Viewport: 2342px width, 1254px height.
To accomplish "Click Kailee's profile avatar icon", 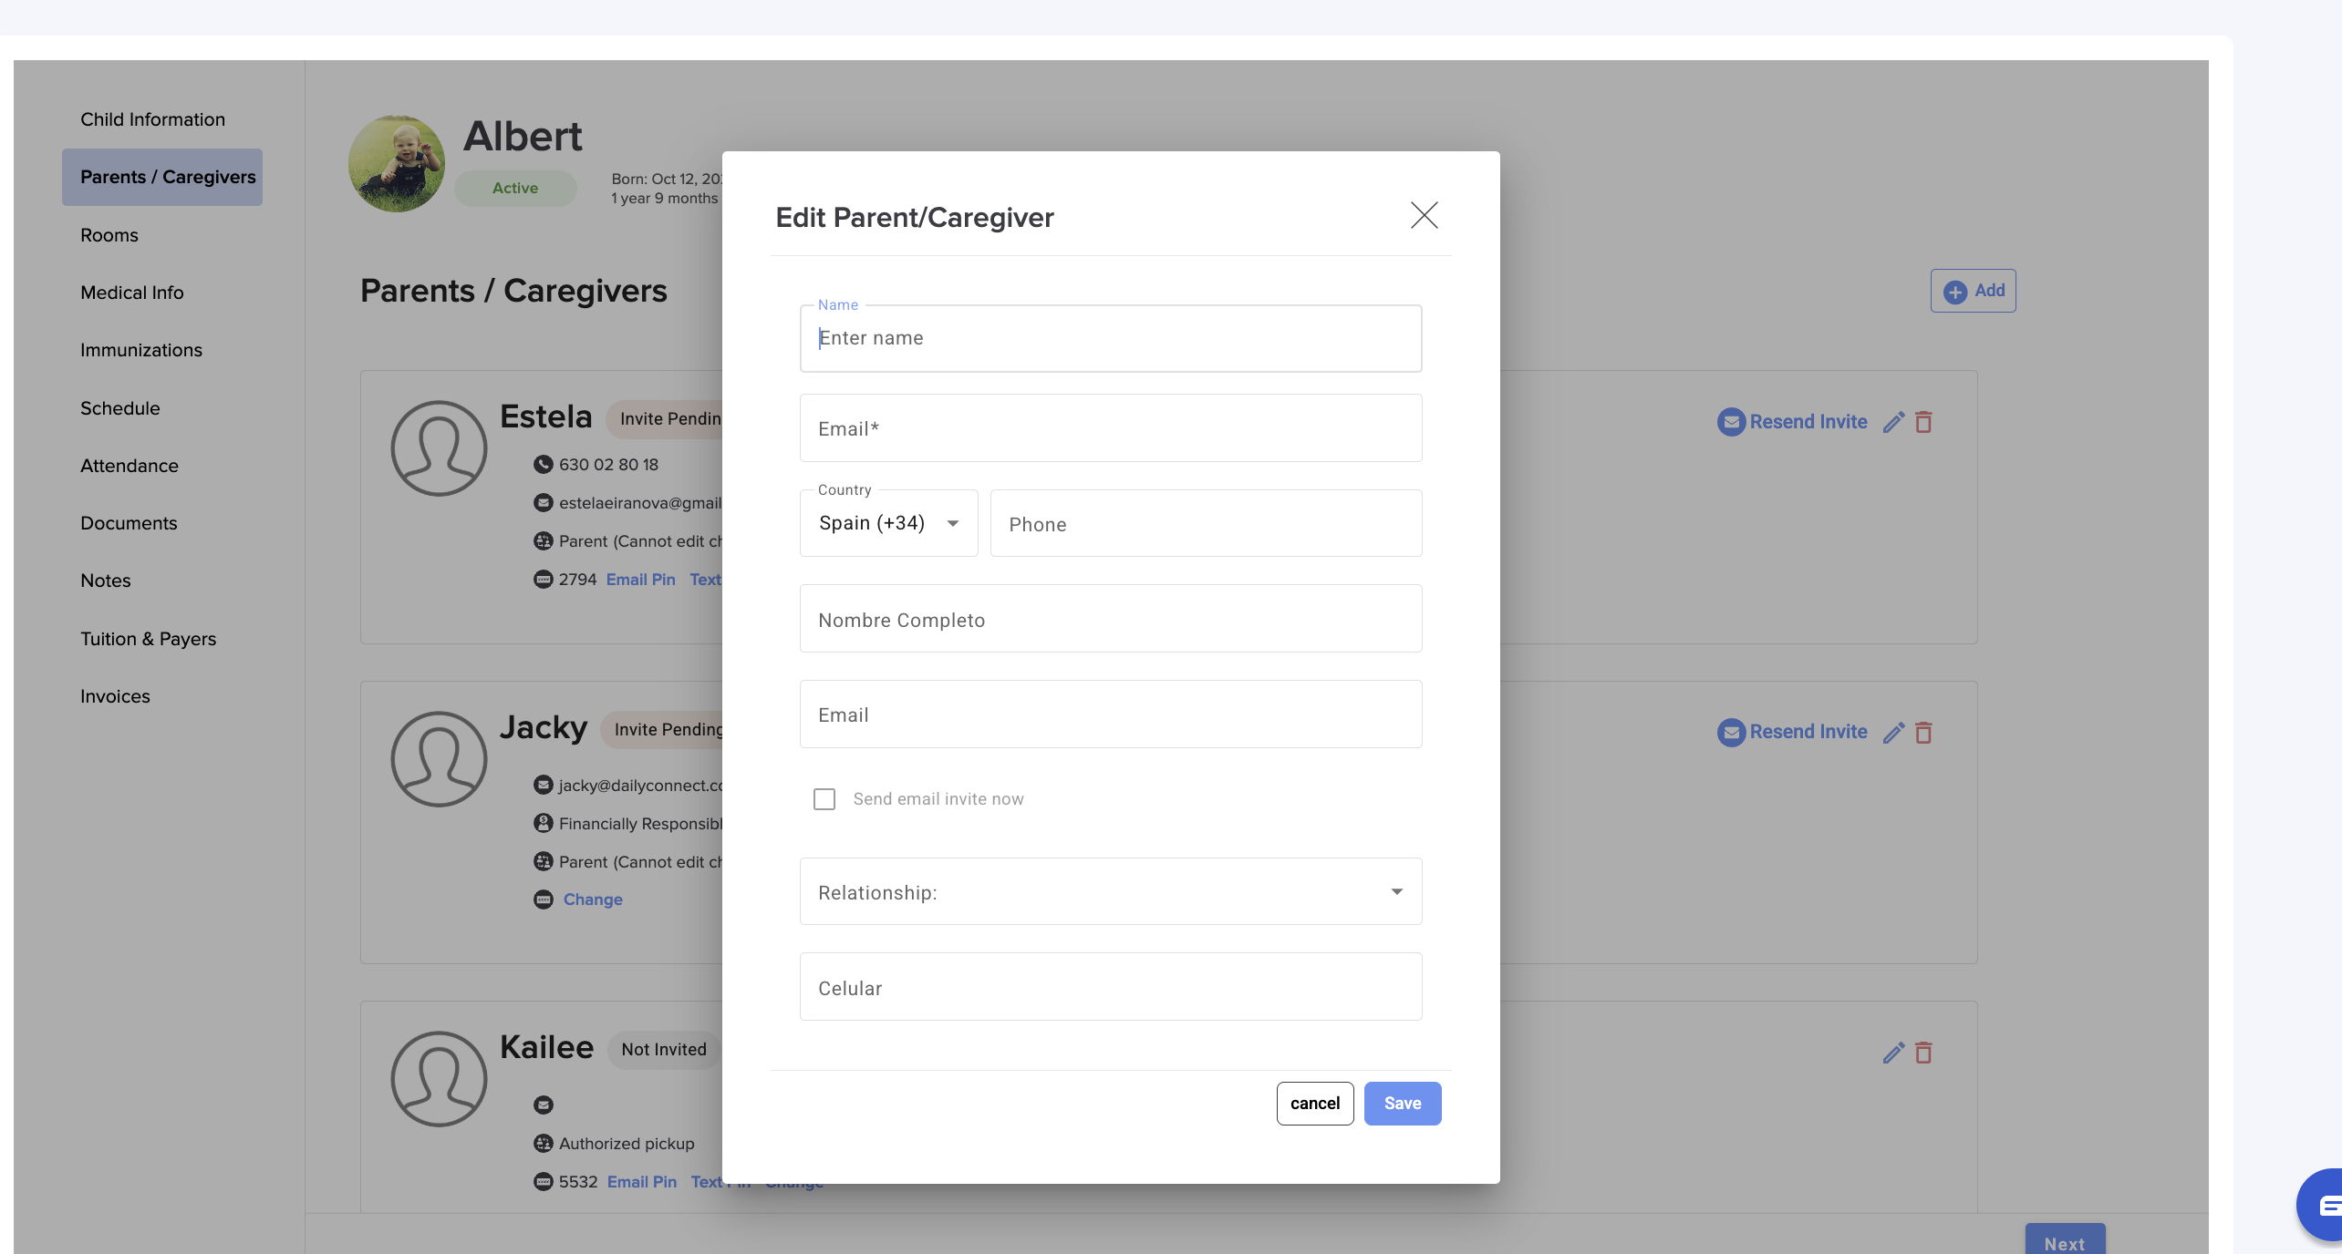I will click(439, 1079).
